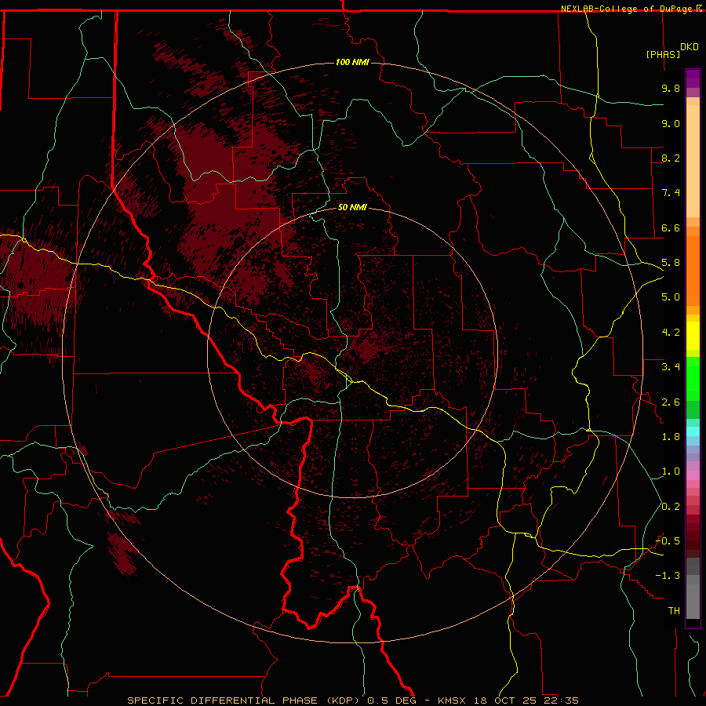Click the 5.8 scale value
The image size is (706, 706).
[x=671, y=263]
